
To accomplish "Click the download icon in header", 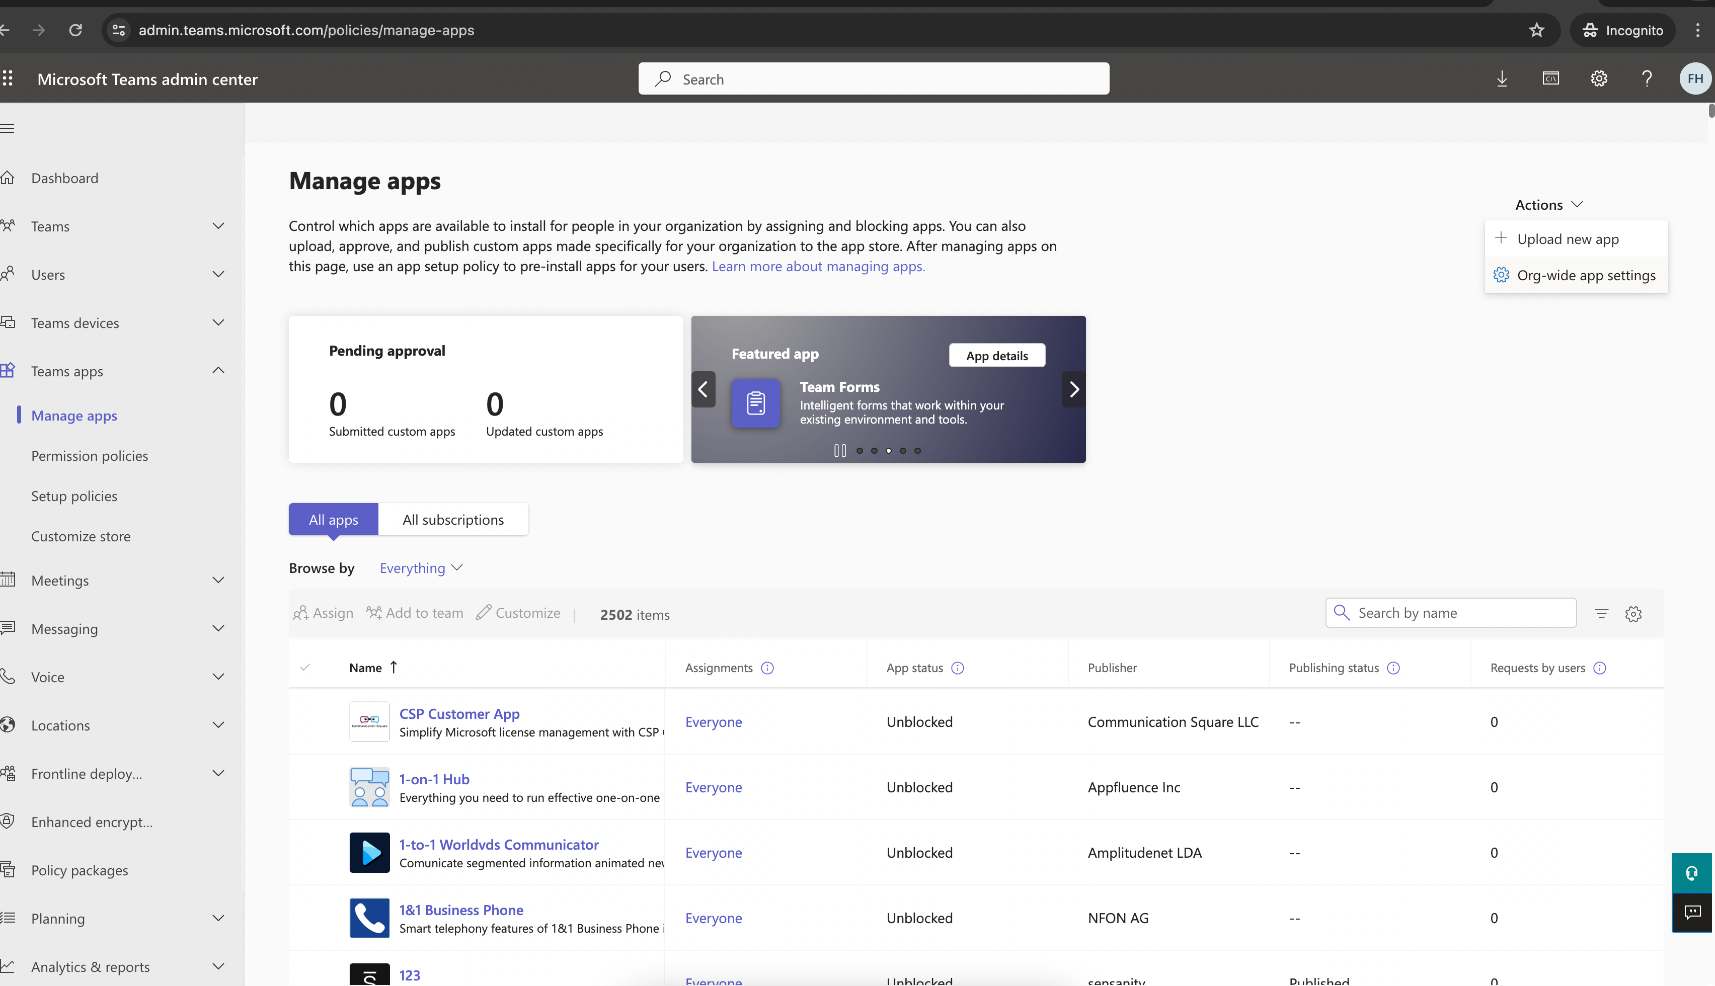I will pyautogui.click(x=1502, y=78).
